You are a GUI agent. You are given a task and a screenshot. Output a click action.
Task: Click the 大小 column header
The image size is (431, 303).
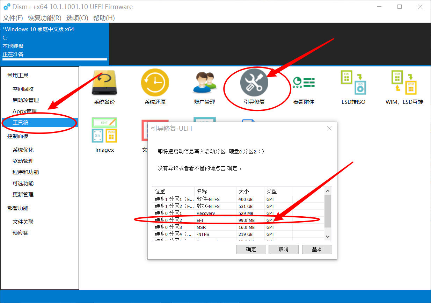coord(250,192)
